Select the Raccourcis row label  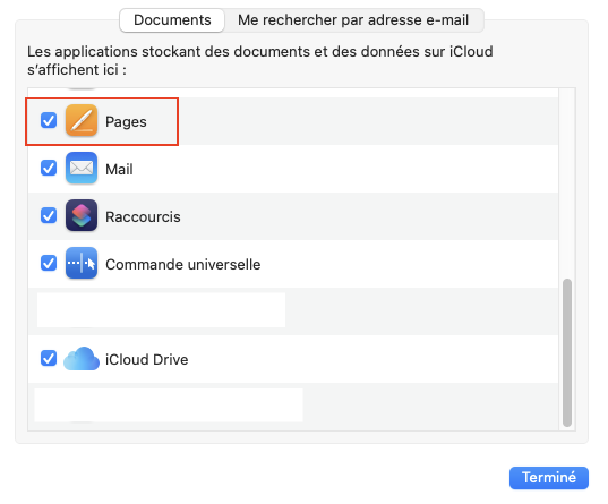(x=143, y=217)
